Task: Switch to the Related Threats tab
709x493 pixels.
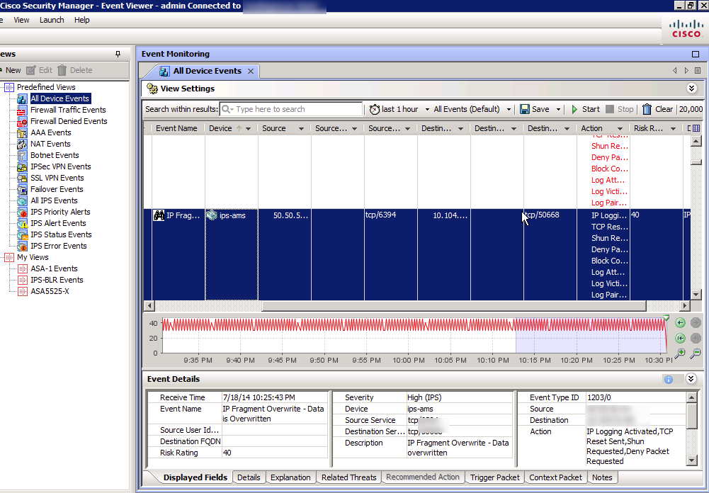Action: pos(348,477)
